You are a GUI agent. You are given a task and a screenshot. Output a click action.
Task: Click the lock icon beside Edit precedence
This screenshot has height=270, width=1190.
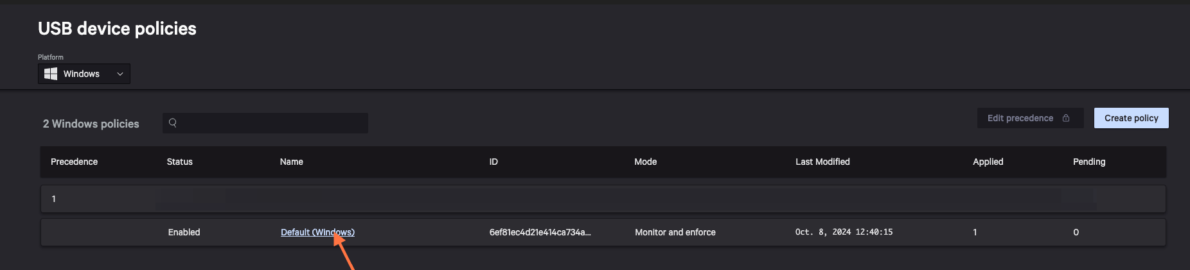[x=1066, y=118]
